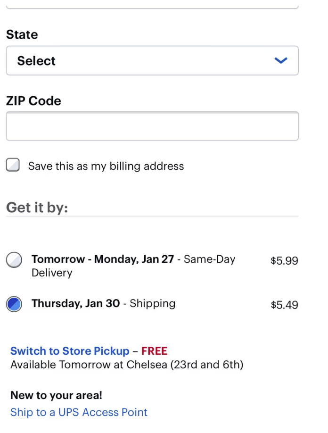Image resolution: width=328 pixels, height=433 pixels.
Task: Open the 'Ship to a UPS Access Point' link
Action: [x=79, y=412]
